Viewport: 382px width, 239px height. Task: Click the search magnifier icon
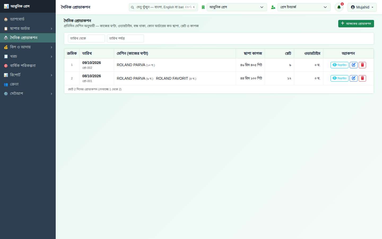(x=132, y=7)
